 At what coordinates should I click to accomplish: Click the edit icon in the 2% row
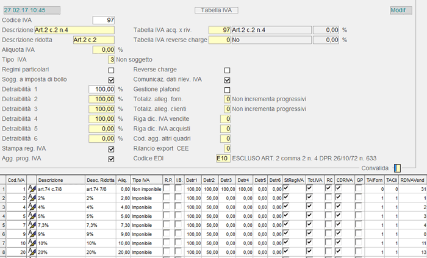[32, 198]
